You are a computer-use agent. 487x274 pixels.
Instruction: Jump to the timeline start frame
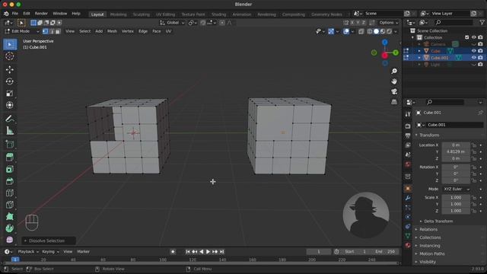pyautogui.click(x=188, y=252)
